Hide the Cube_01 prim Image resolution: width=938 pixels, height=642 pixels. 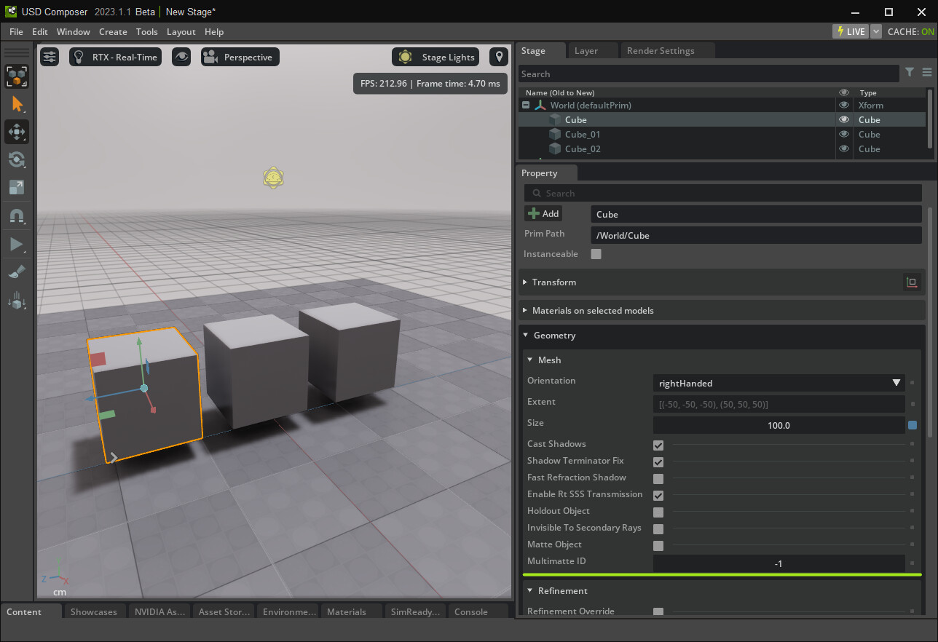844,135
